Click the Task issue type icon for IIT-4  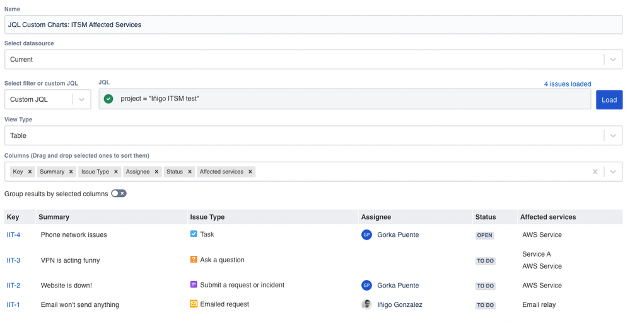[x=194, y=234]
